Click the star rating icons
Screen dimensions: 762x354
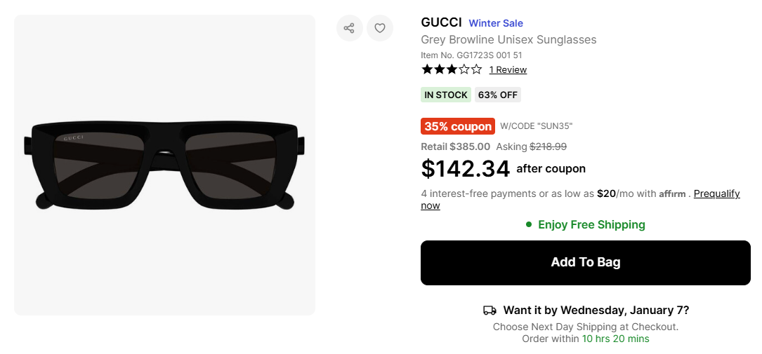(x=451, y=69)
